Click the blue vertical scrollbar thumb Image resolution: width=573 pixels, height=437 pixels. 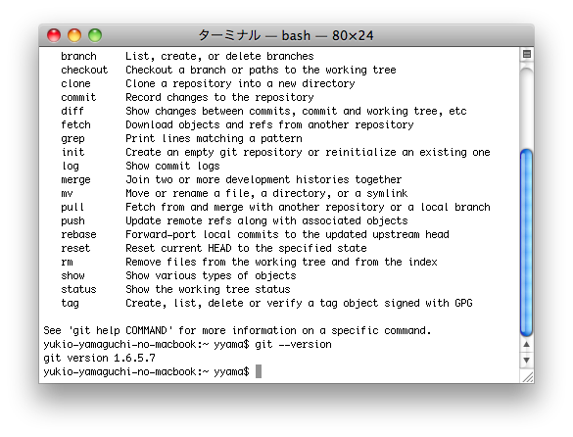coord(526,242)
